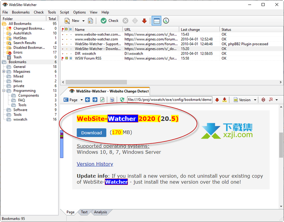Open the Options menu
Screen dimensions: 284x222
80,12
